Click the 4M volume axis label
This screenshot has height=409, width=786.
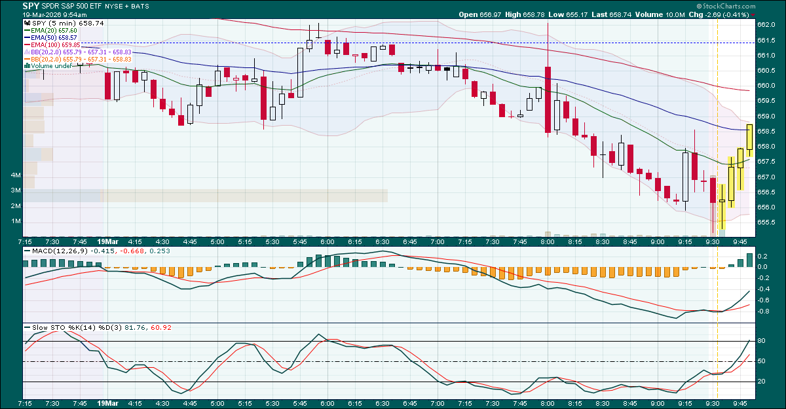click(x=16, y=175)
